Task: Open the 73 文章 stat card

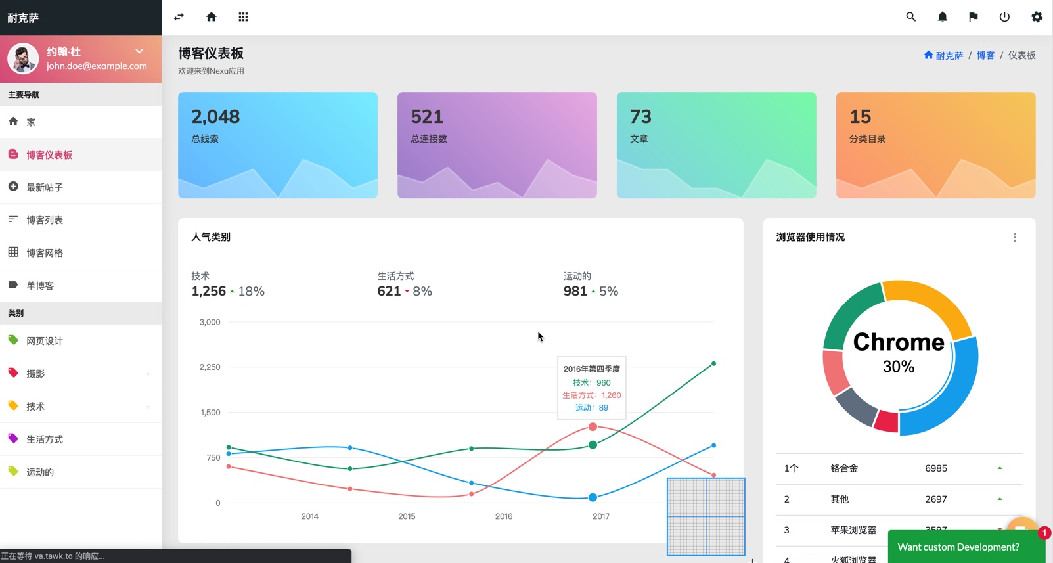Action: pos(717,145)
